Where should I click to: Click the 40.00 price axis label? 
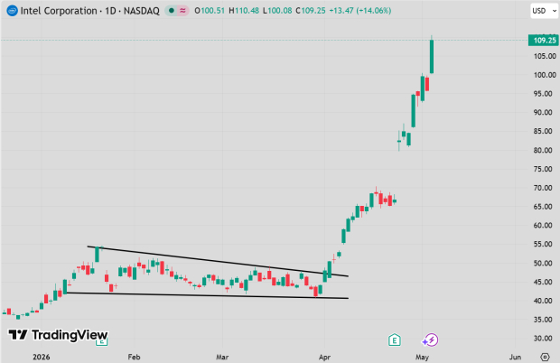[543, 301]
